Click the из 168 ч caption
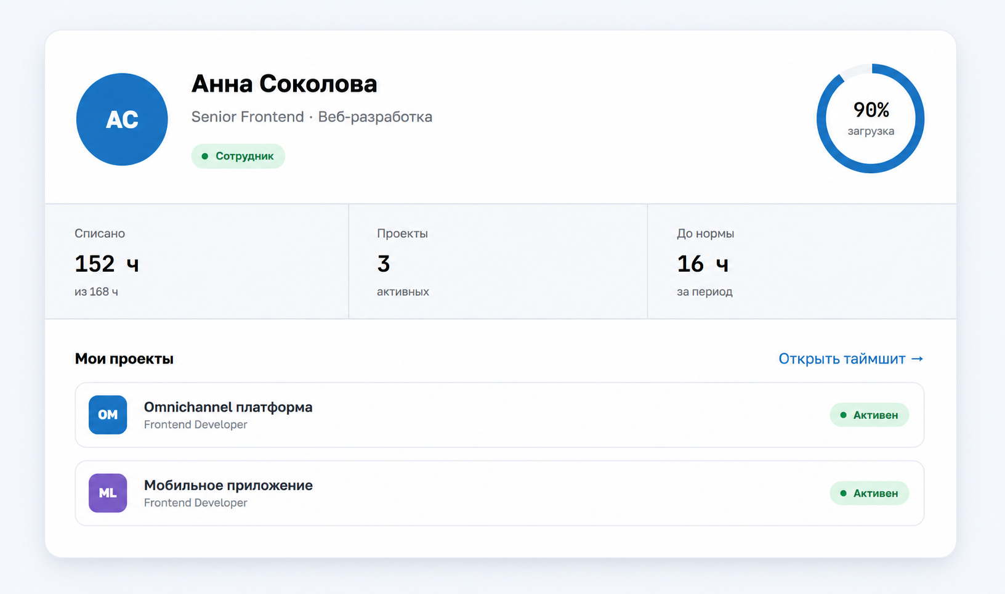 [x=96, y=291]
